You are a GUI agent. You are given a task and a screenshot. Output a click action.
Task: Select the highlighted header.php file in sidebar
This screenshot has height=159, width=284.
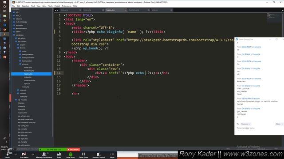32,74
